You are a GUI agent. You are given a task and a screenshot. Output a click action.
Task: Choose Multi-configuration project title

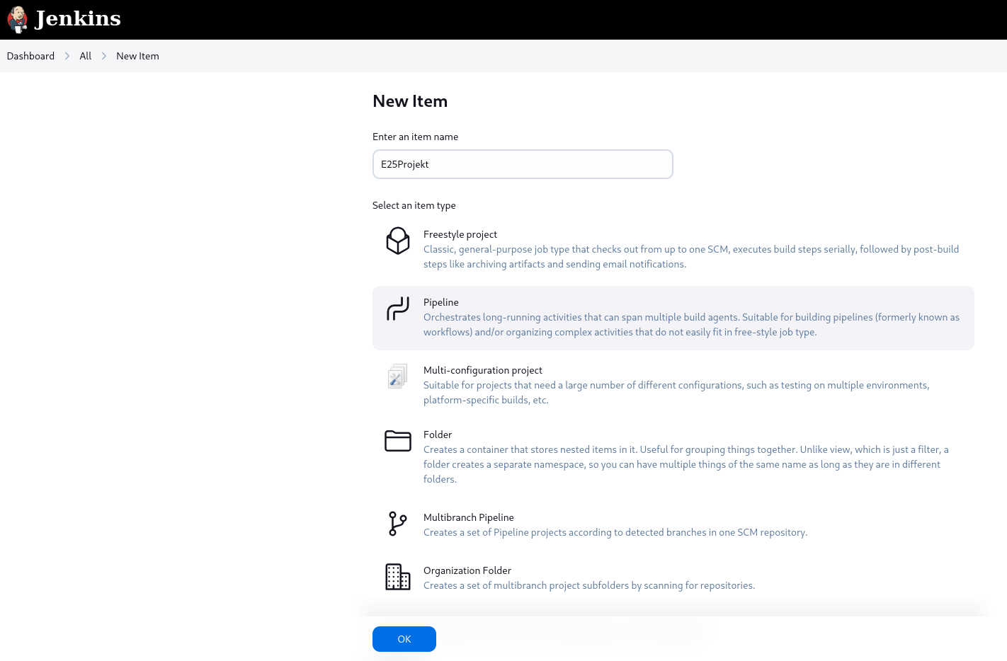pyautogui.click(x=483, y=370)
